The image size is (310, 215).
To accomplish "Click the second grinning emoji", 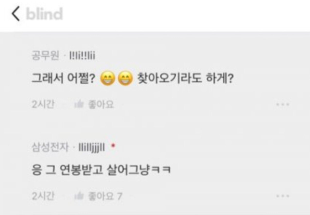I will pos(125,79).
